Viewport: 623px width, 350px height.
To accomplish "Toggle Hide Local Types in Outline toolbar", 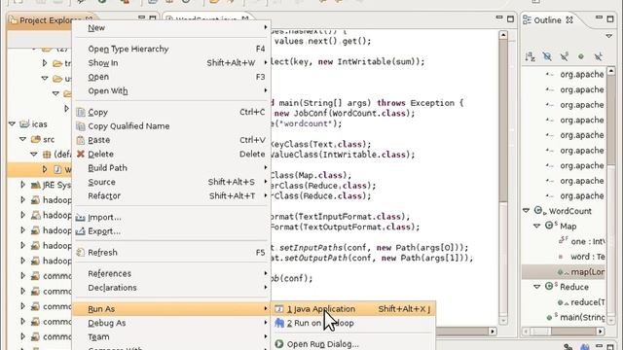I will point(598,56).
